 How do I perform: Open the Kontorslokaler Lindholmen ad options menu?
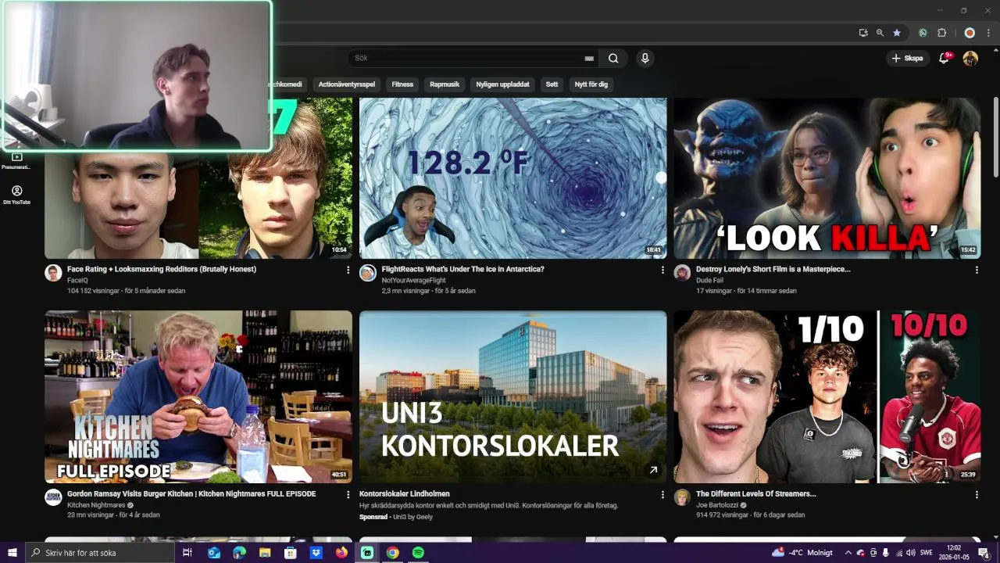662,495
